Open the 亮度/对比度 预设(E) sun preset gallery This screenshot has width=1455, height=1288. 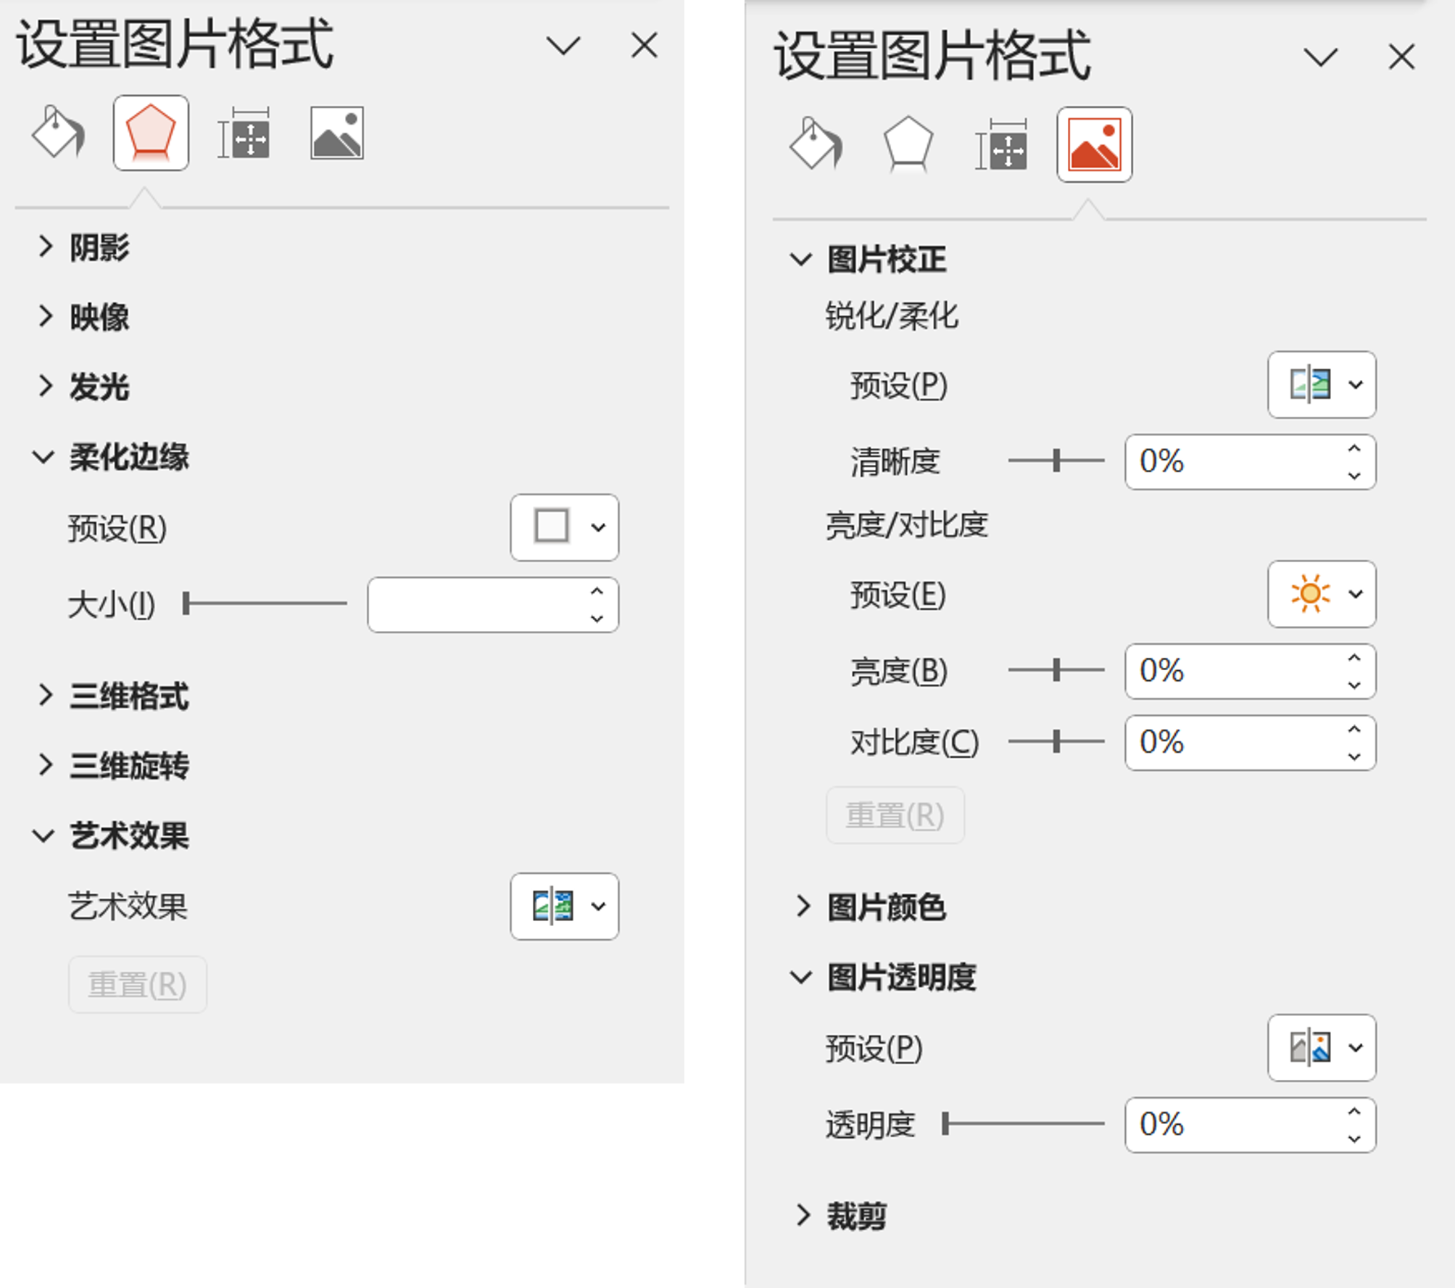click(1322, 595)
